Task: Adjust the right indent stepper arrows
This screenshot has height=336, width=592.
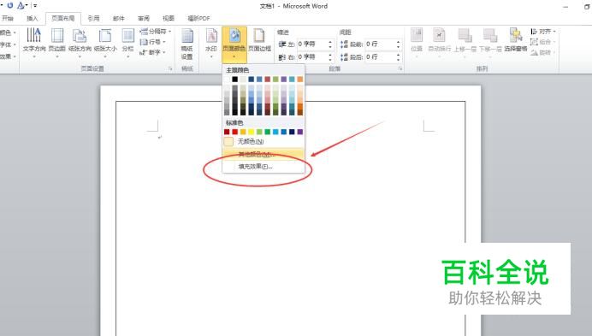Action: pyautogui.click(x=330, y=57)
